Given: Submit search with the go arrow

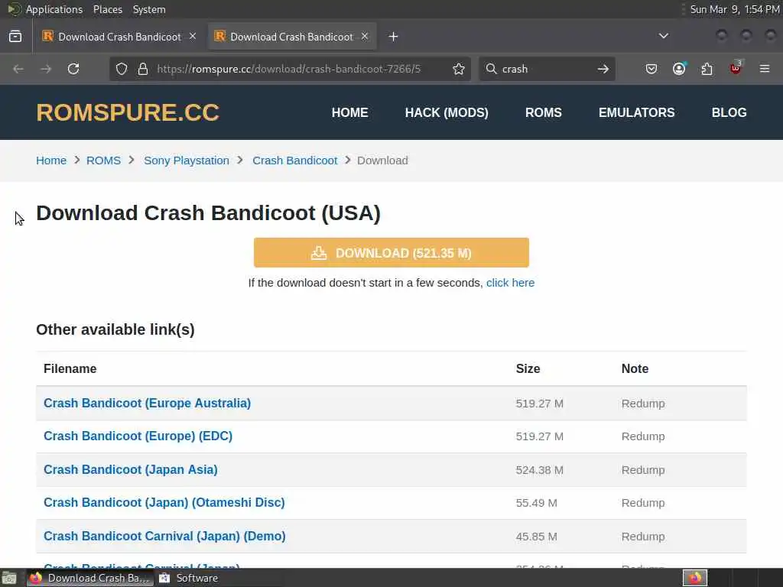Looking at the screenshot, I should pos(603,69).
